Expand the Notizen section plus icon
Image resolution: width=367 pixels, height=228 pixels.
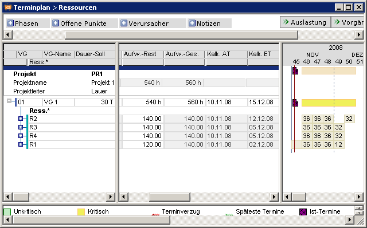[x=192, y=23]
